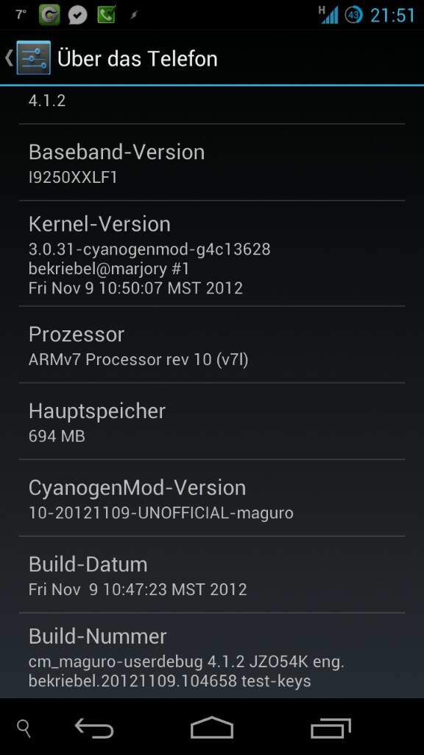The width and height of the screenshot is (424, 755).
Task: Go back using the header chevron arrow
Action: coord(8,58)
